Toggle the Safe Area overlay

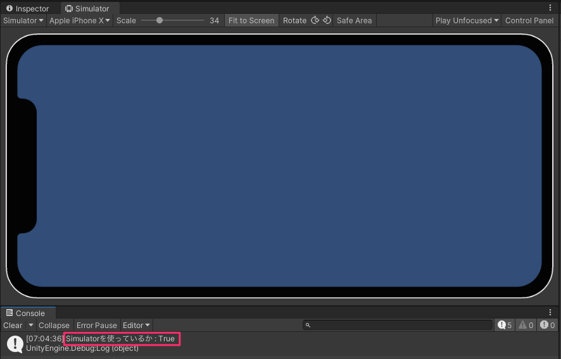[354, 20]
